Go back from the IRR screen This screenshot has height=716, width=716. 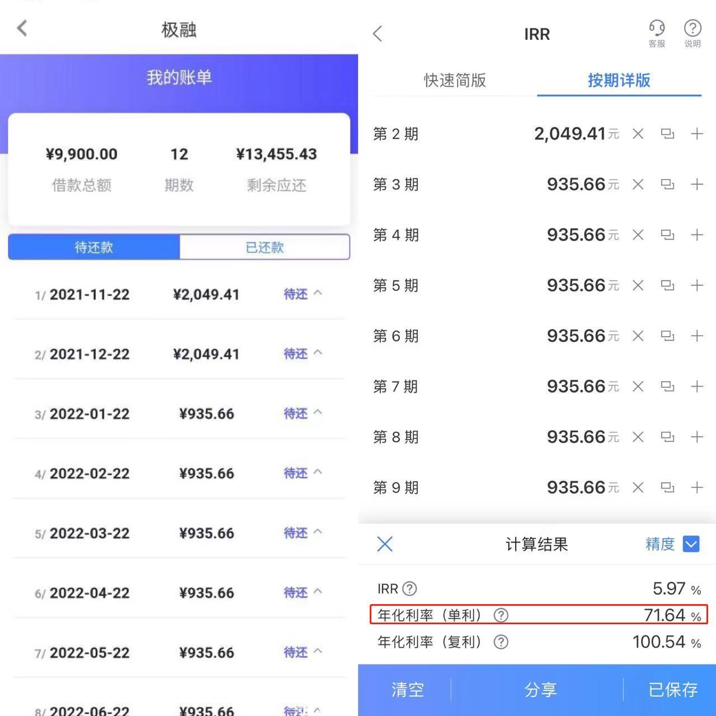[378, 34]
